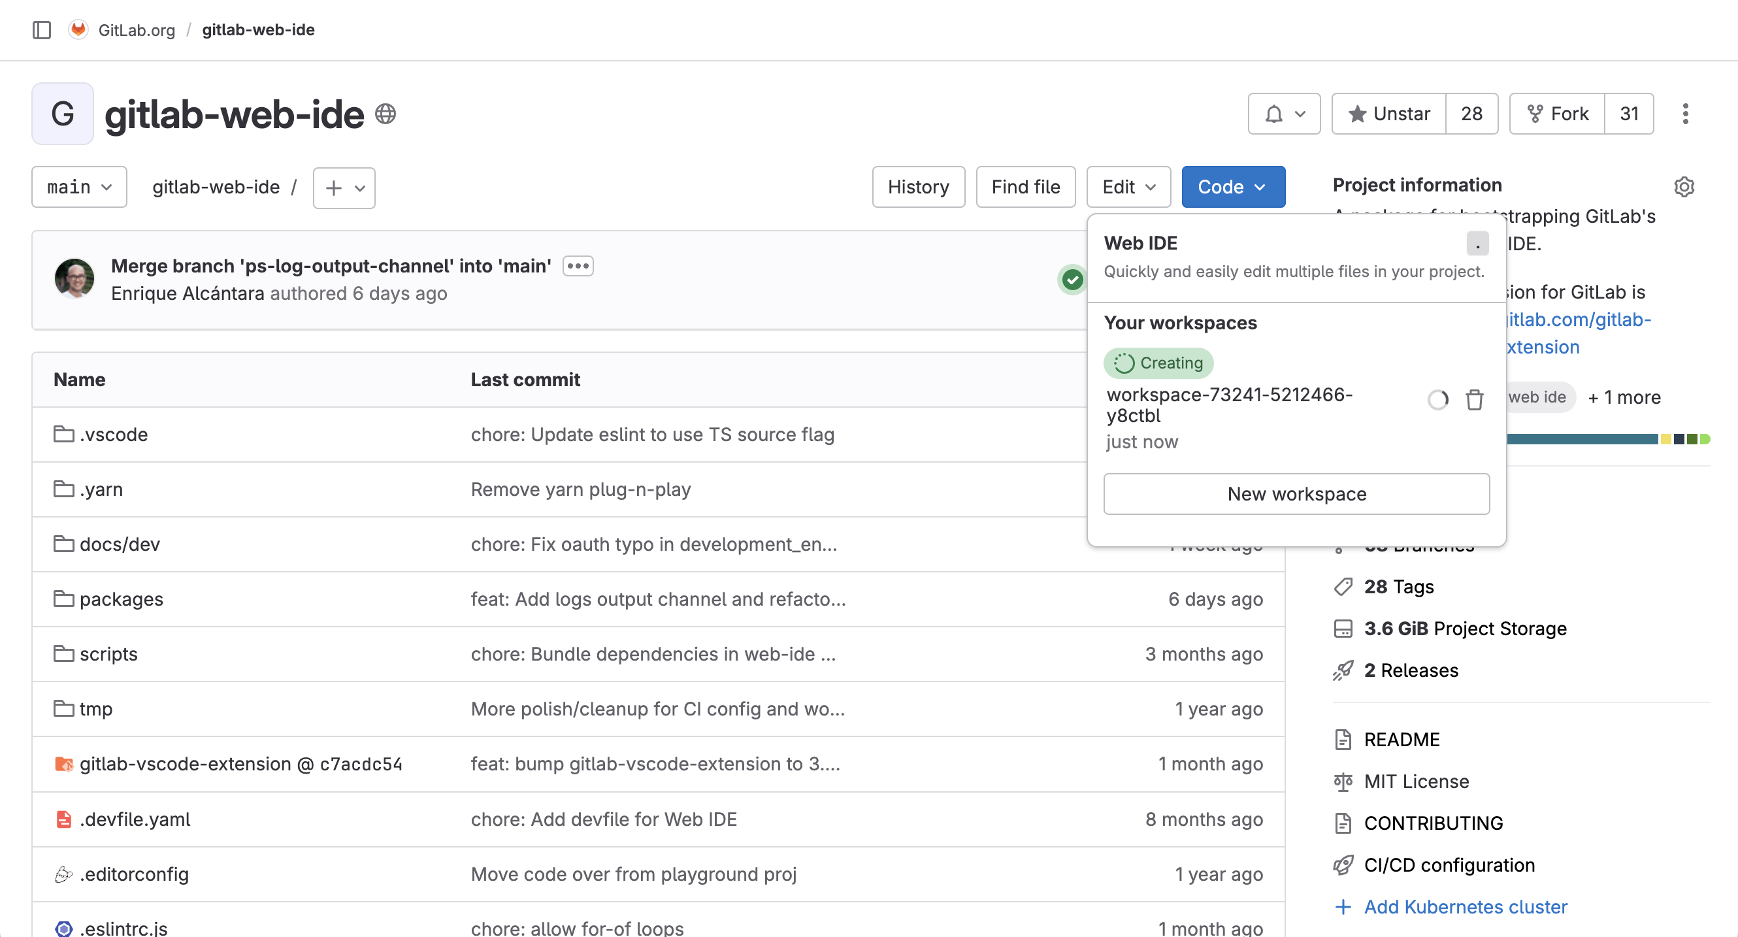Screen dimensions: 1738x937
Task: Click the packages folder
Action: 121,599
